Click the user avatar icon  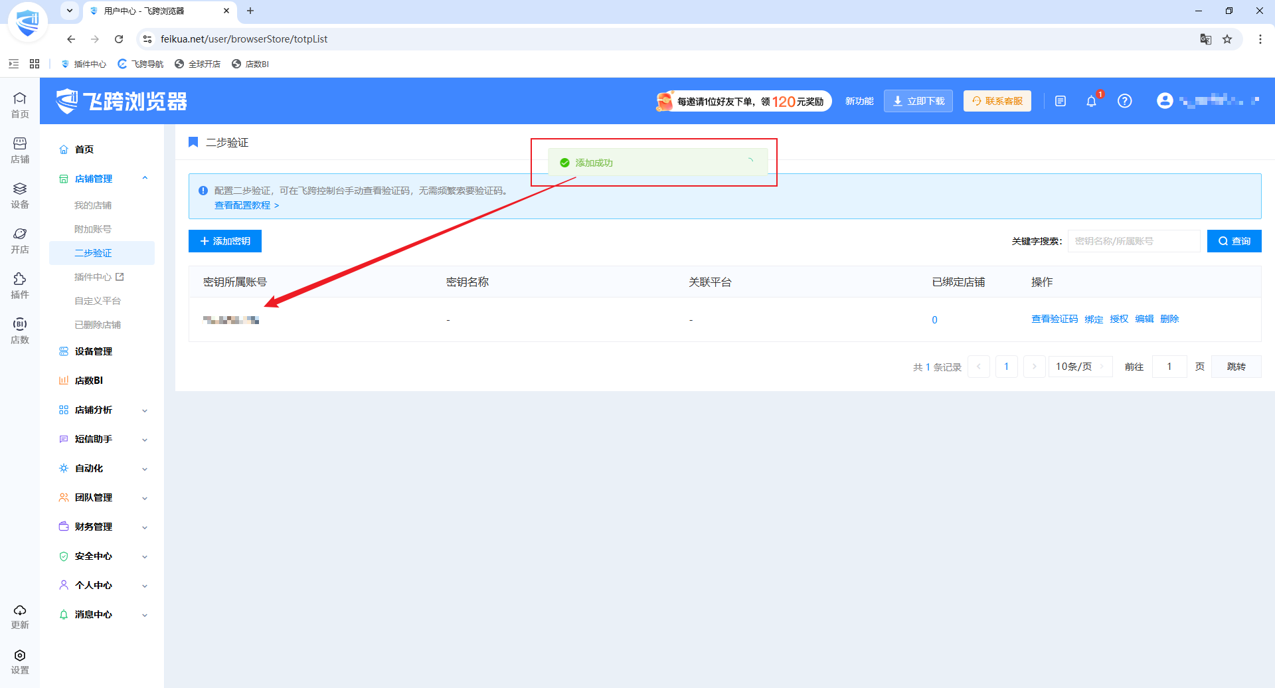coord(1165,101)
